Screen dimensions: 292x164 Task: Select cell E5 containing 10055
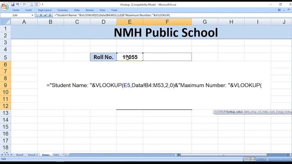(x=130, y=57)
